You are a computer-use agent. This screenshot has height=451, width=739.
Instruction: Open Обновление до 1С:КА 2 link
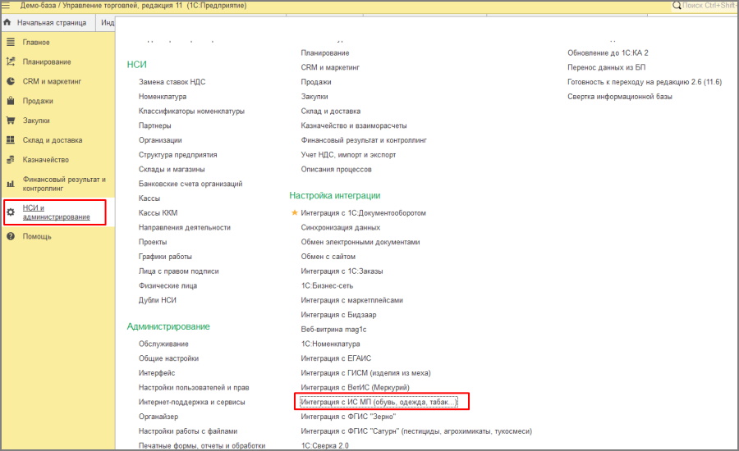pyautogui.click(x=608, y=53)
